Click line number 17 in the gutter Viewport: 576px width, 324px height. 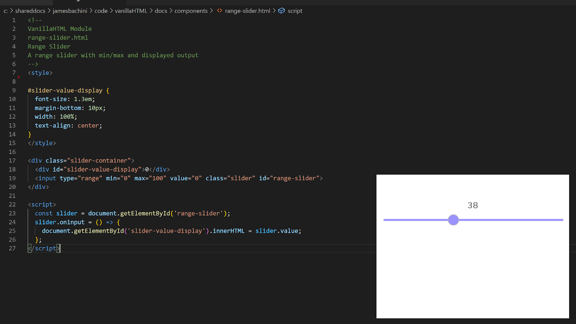point(12,161)
